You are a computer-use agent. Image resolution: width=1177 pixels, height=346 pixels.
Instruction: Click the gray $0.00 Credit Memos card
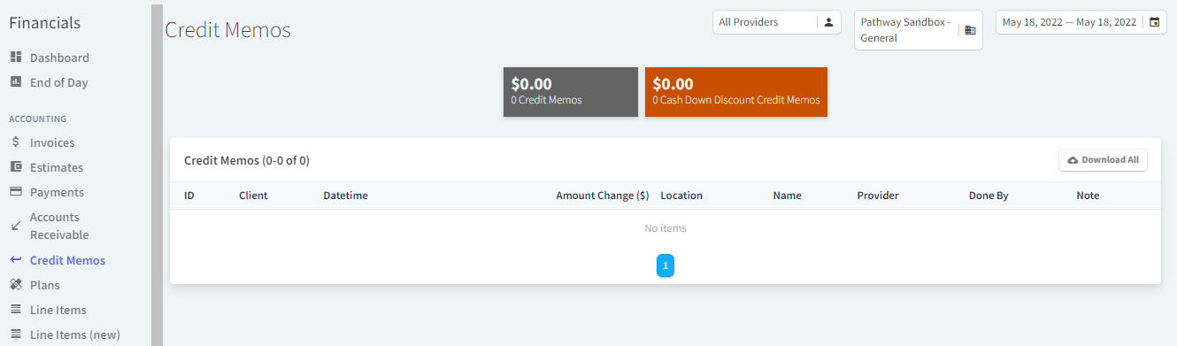pyautogui.click(x=571, y=92)
